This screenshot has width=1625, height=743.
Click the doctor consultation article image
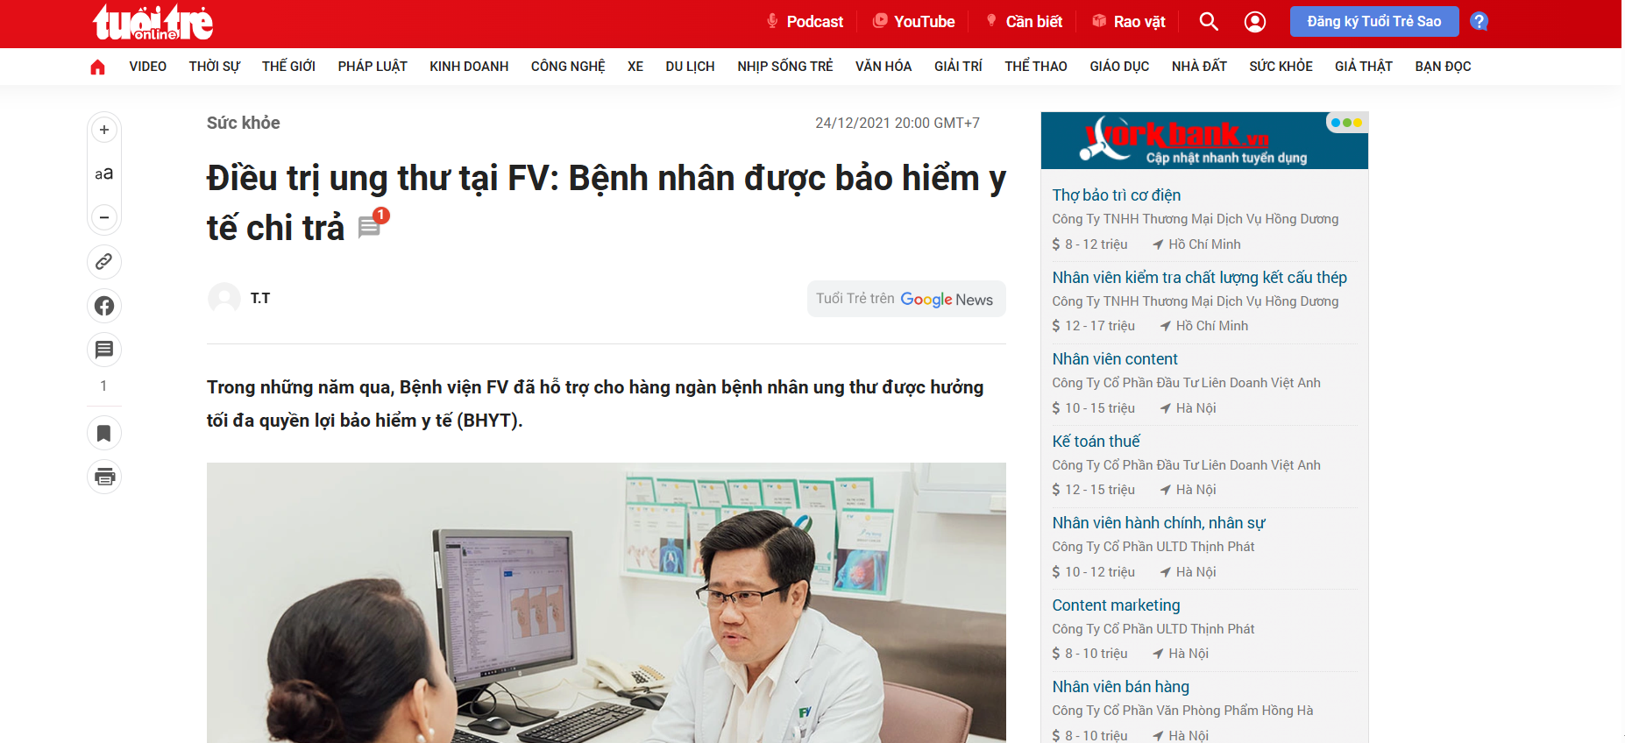point(606,603)
